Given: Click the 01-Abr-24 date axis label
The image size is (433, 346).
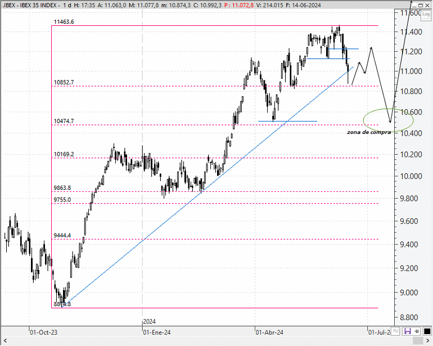Looking at the screenshot, I should pyautogui.click(x=269, y=332).
